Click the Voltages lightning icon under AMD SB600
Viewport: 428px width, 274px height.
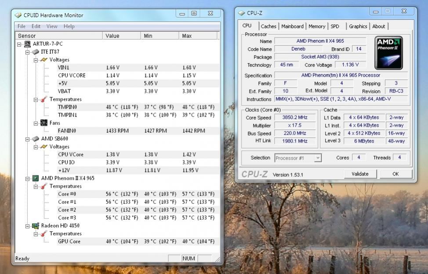pos(44,147)
